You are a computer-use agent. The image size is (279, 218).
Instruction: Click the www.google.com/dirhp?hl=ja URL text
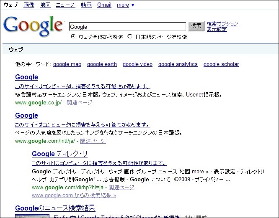click(x=67, y=188)
